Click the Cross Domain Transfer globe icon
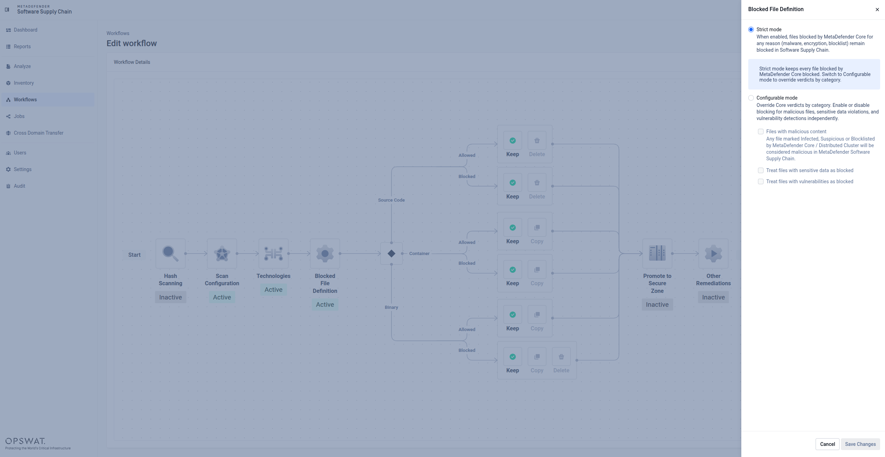The height and width of the screenshot is (457, 885). (8, 133)
